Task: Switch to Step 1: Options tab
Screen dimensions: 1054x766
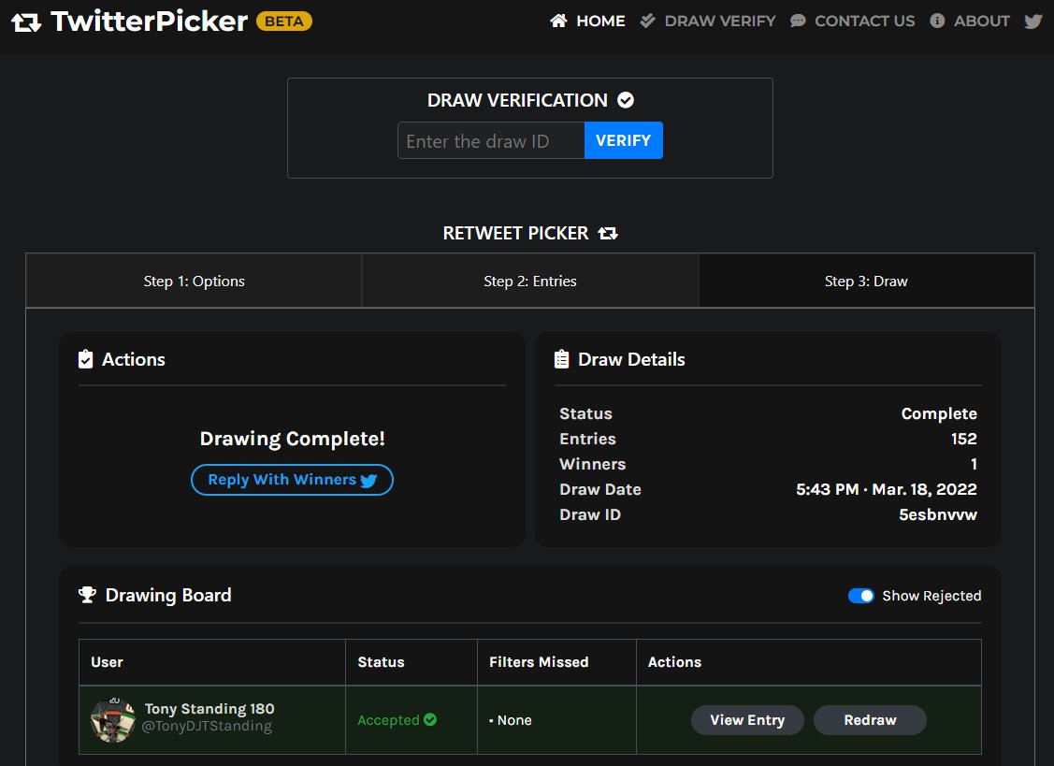Action: (x=194, y=282)
